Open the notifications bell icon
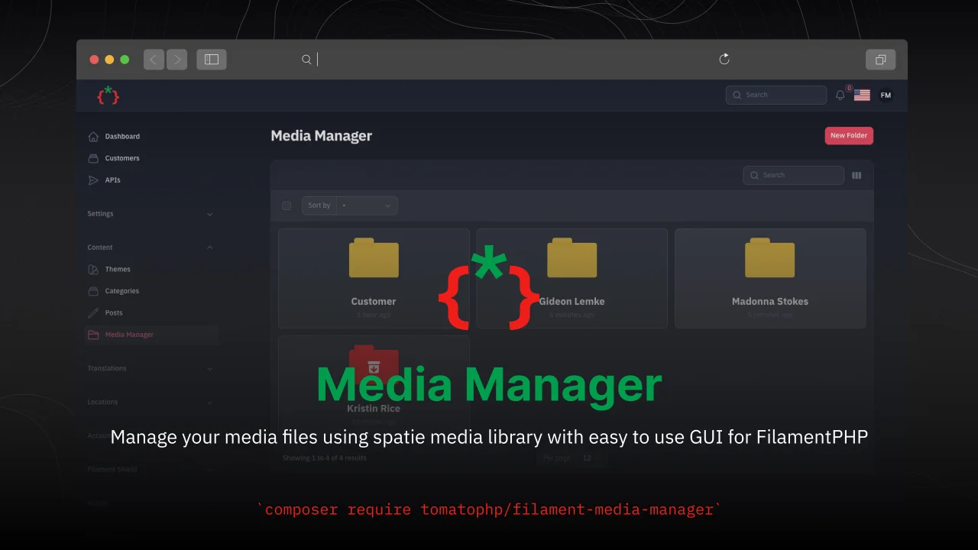Viewport: 978px width, 550px height. [x=840, y=95]
